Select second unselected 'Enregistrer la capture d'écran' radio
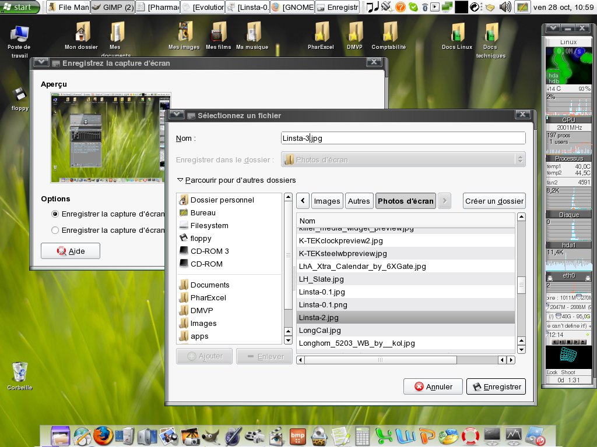Viewport: 597px width, 447px height. pos(55,230)
